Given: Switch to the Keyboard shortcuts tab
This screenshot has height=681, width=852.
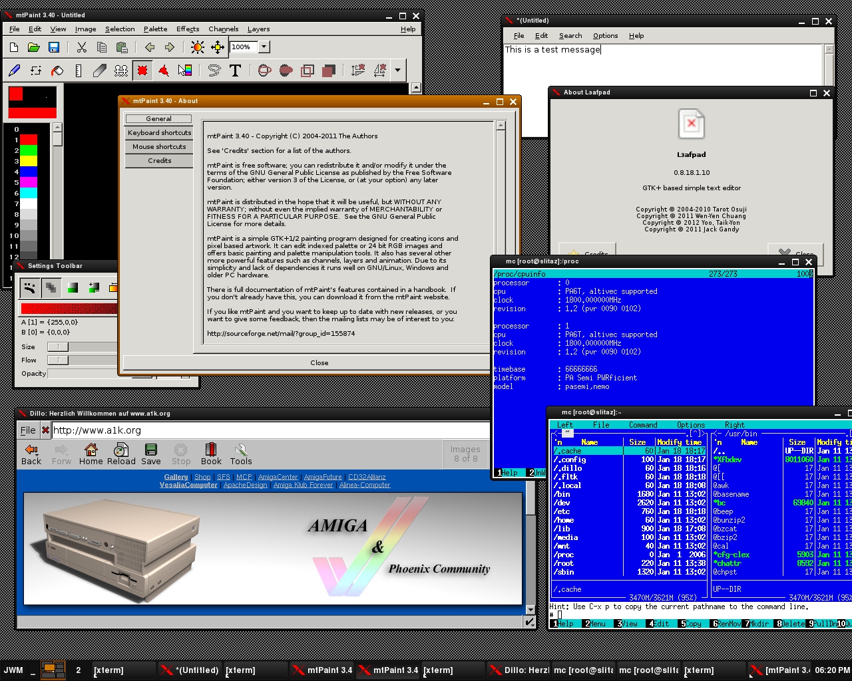Looking at the screenshot, I should tap(159, 133).
